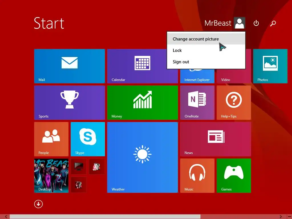Open the Help+Tips tile

pyautogui.click(x=234, y=103)
